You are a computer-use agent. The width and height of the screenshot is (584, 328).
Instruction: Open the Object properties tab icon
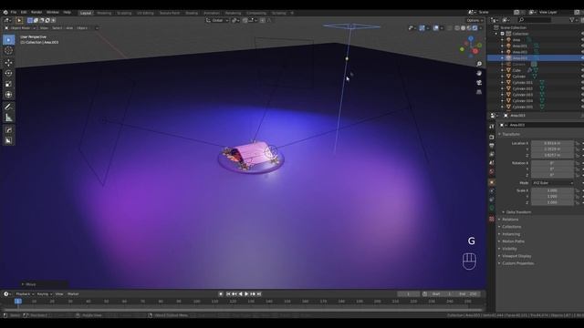tap(492, 182)
